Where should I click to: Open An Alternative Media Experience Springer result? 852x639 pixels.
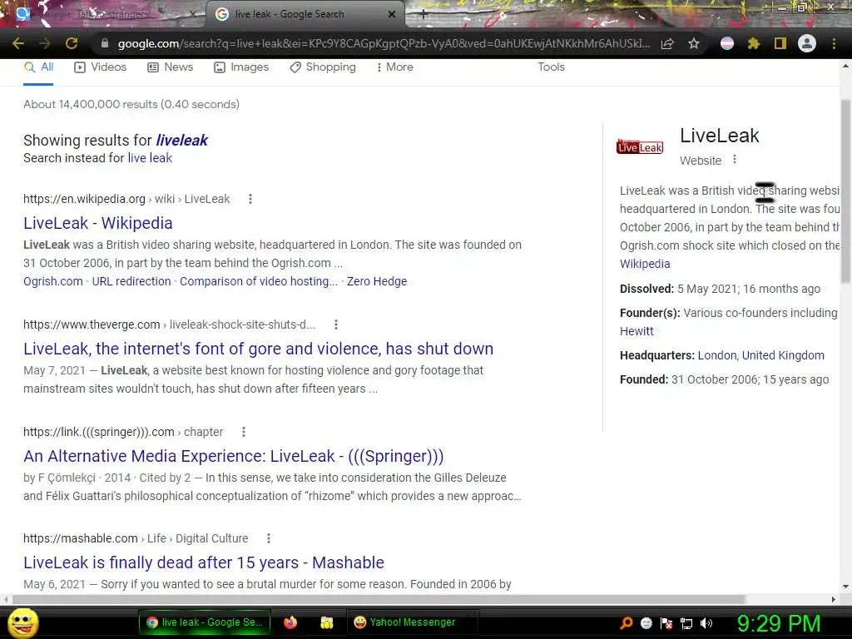(x=233, y=456)
